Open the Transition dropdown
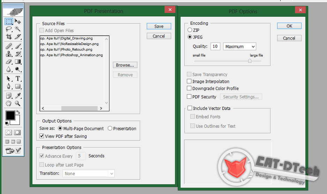The width and height of the screenshot is (327, 194). pos(89,173)
